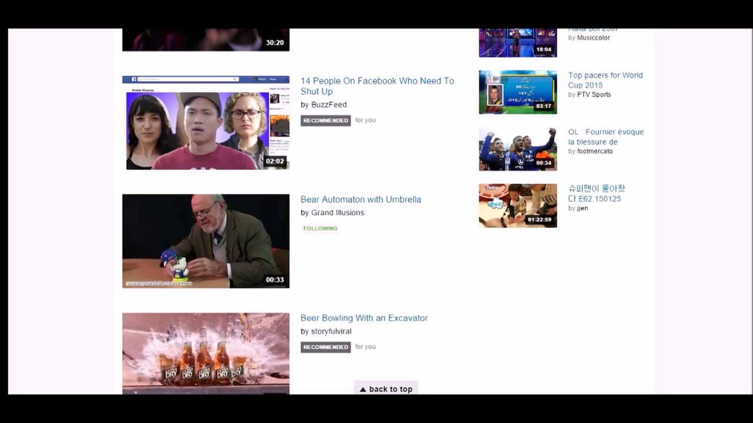This screenshot has width=753, height=423.
Task: Open the BuzzFeed Facebook video thumbnail
Action: [x=206, y=123]
